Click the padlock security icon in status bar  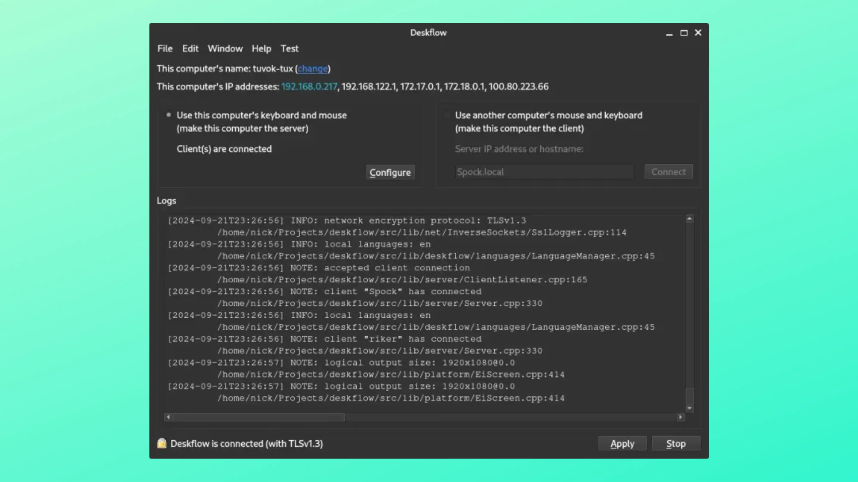(x=162, y=443)
